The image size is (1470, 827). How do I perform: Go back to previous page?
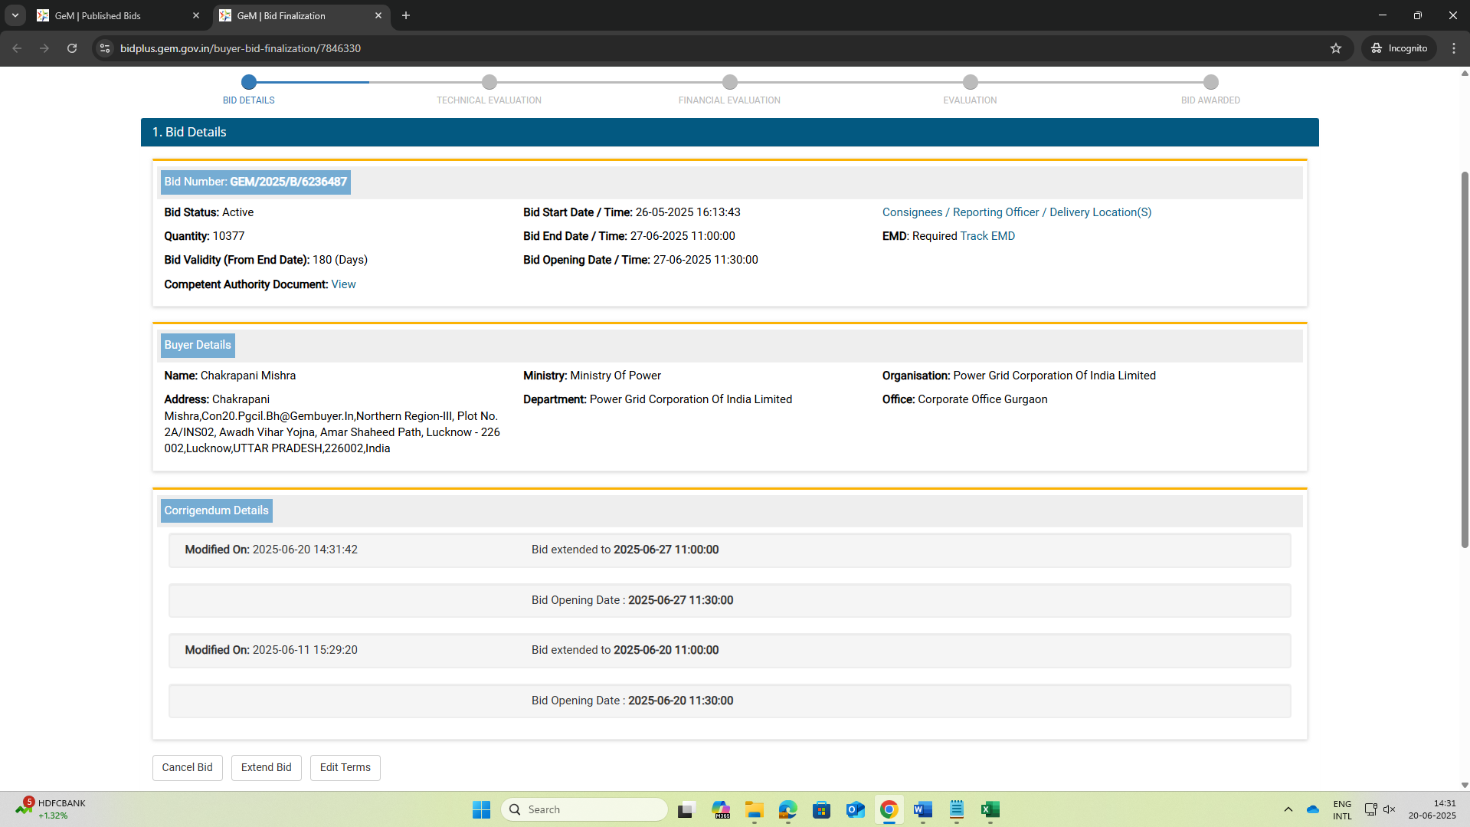[x=17, y=48]
